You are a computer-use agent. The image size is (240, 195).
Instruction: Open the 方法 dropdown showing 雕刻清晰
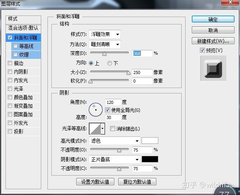[105, 45]
